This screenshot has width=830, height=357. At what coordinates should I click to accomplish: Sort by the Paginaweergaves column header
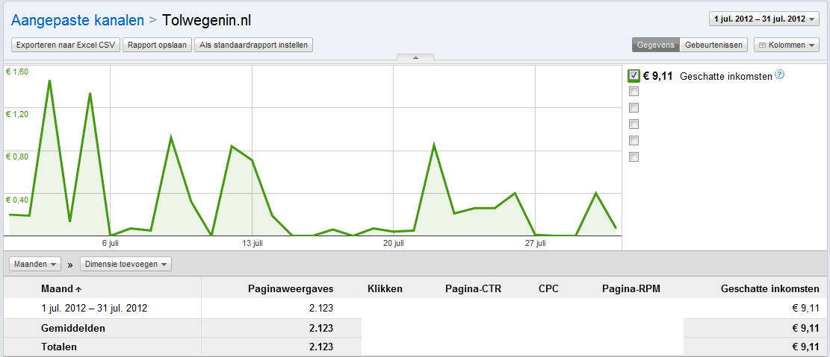pyautogui.click(x=291, y=289)
